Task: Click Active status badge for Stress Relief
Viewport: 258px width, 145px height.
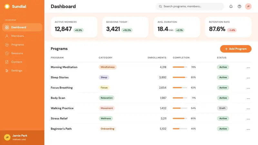Action: 223,118
